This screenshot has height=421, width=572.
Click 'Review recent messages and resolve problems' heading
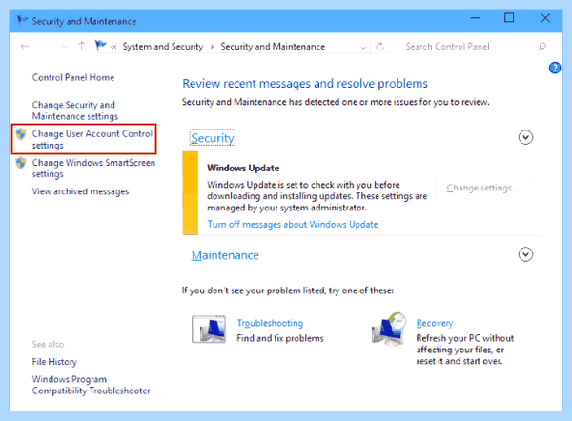tap(305, 84)
